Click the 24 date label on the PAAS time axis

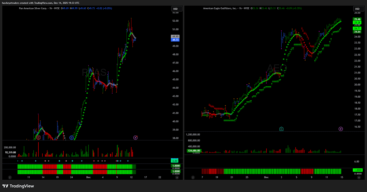[x=71, y=177]
